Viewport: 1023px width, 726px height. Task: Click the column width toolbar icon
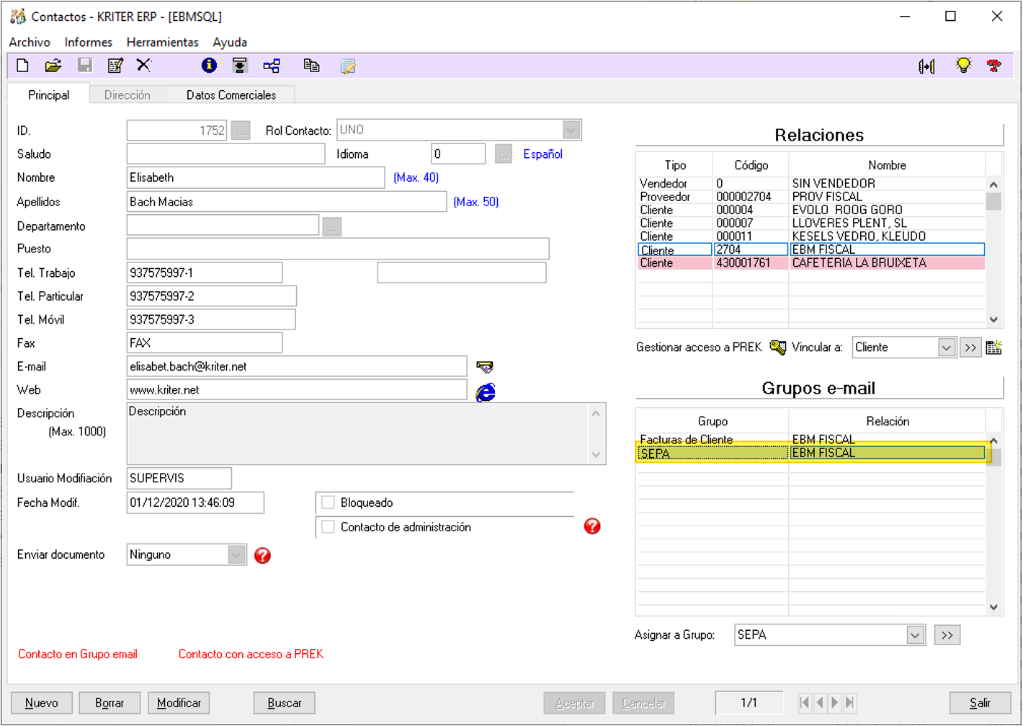[927, 66]
